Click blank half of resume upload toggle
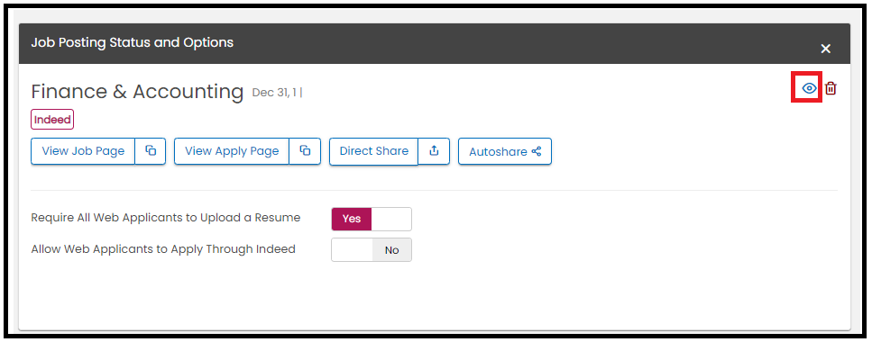The height and width of the screenshot is (342, 872). 391,219
